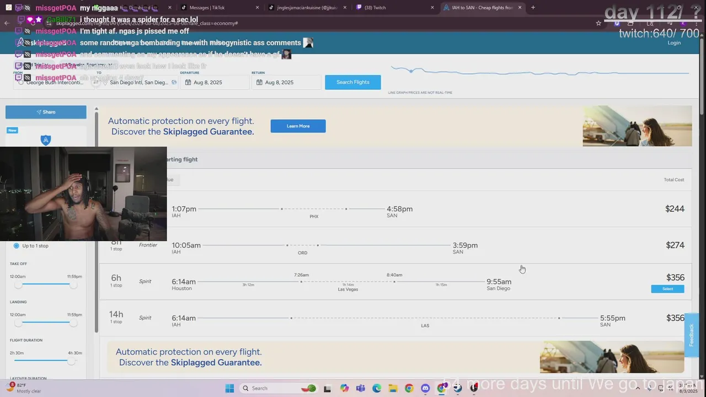Adjust the Take Off slider left handle
This screenshot has height=397, width=706.
click(18, 285)
